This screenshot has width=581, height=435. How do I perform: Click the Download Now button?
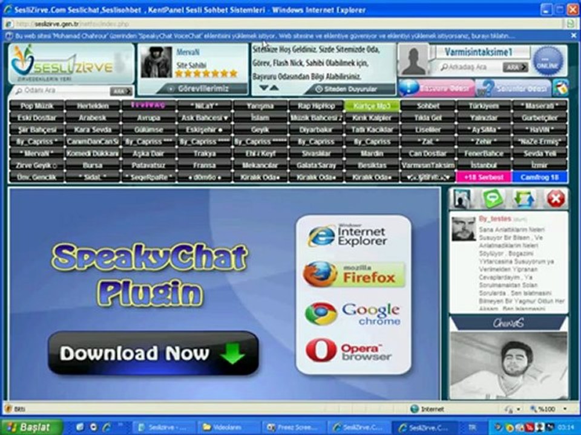pyautogui.click(x=153, y=353)
